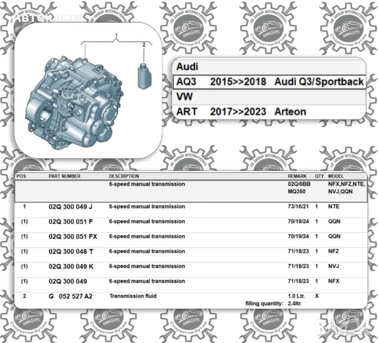Select the VW brand header row

[x=269, y=97]
